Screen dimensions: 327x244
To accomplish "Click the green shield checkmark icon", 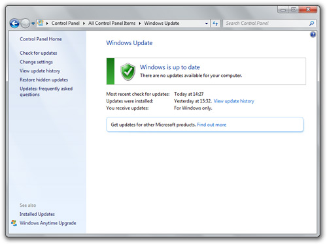I will tap(128, 72).
